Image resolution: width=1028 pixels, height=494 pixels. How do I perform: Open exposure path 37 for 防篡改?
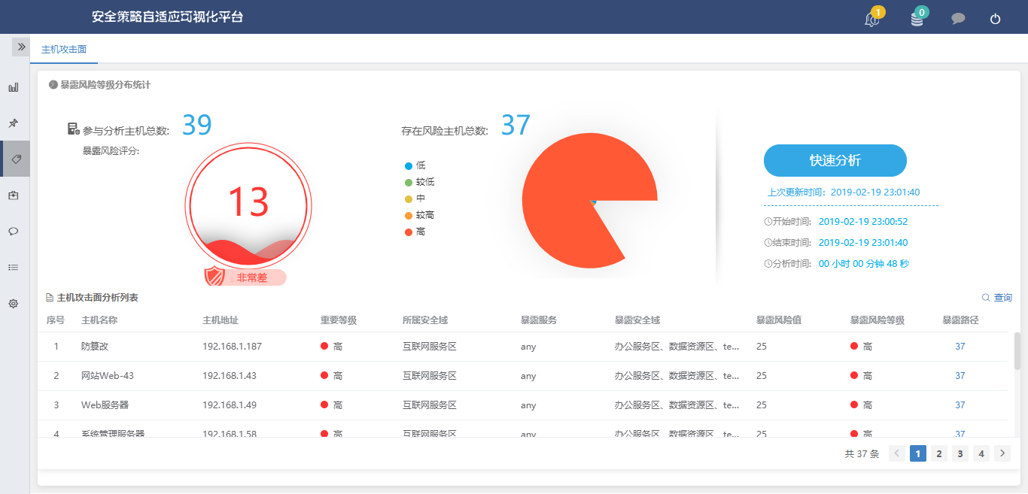(960, 347)
